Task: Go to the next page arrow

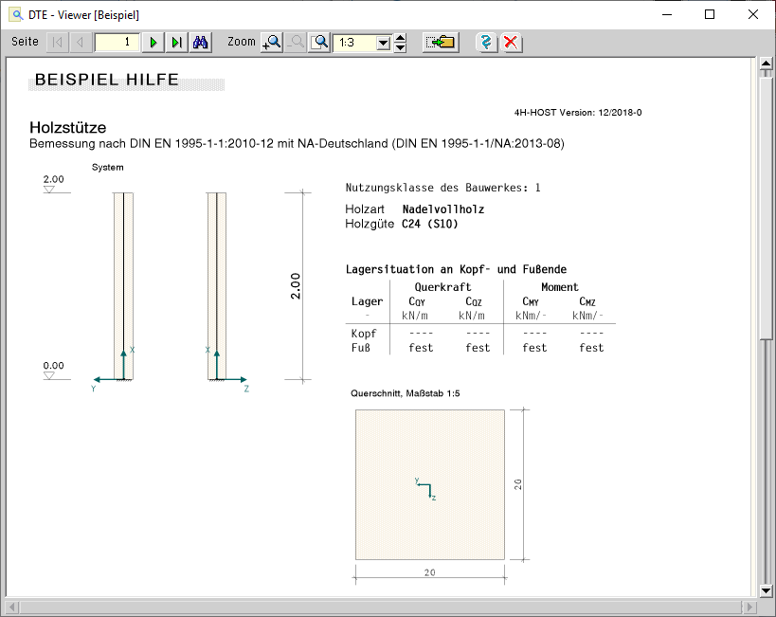Action: pyautogui.click(x=153, y=43)
